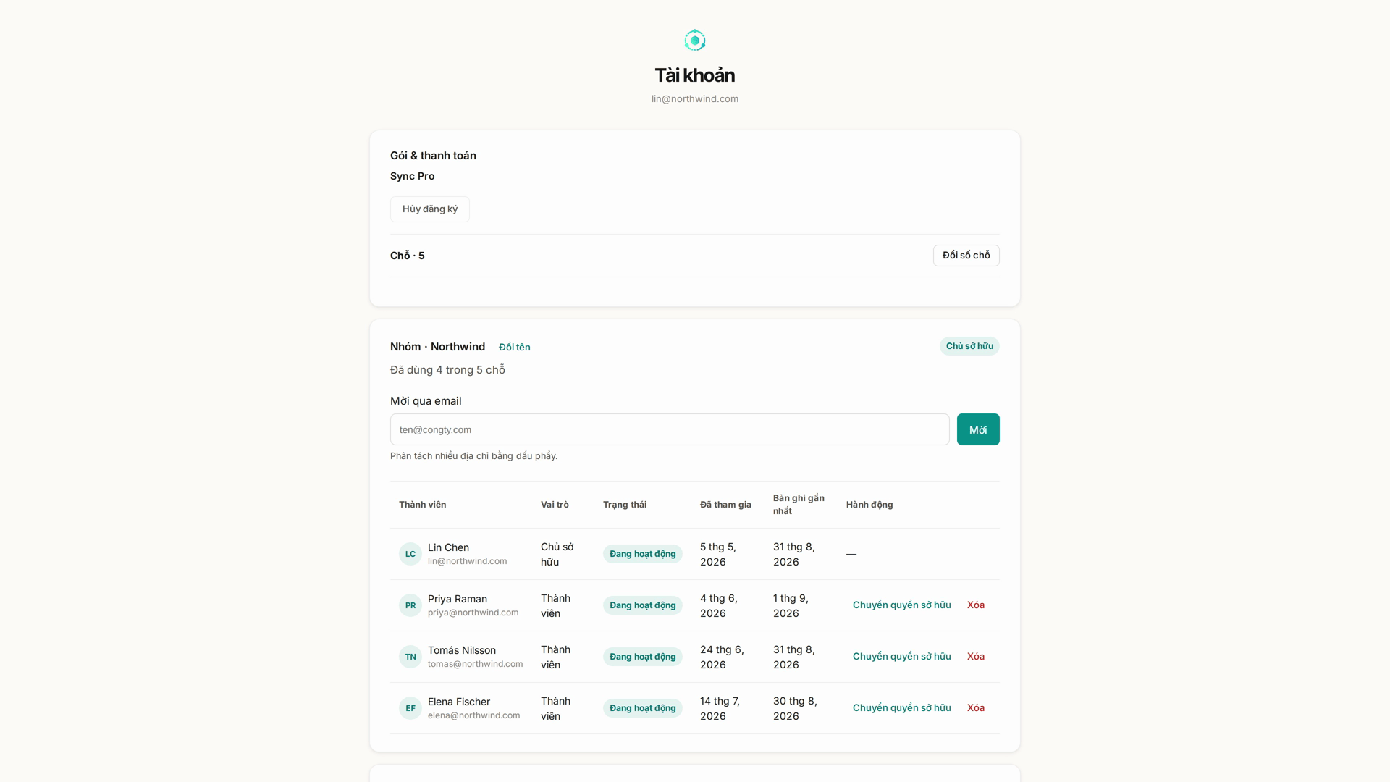The height and width of the screenshot is (782, 1390).
Task: Click the Sync Pro plan name
Action: [x=413, y=176]
